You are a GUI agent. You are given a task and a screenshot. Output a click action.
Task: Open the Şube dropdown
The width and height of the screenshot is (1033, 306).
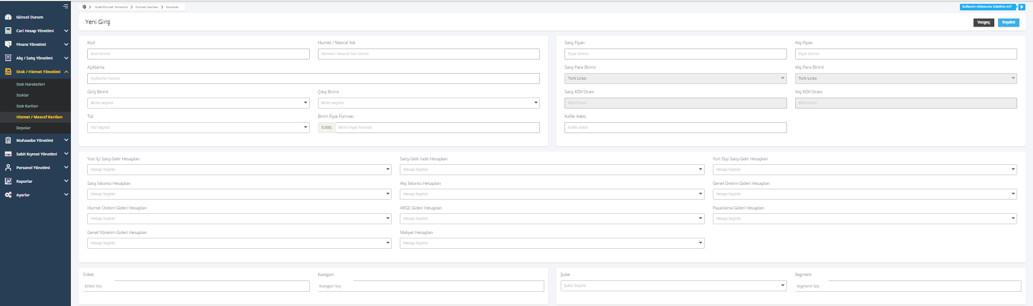coord(674,285)
